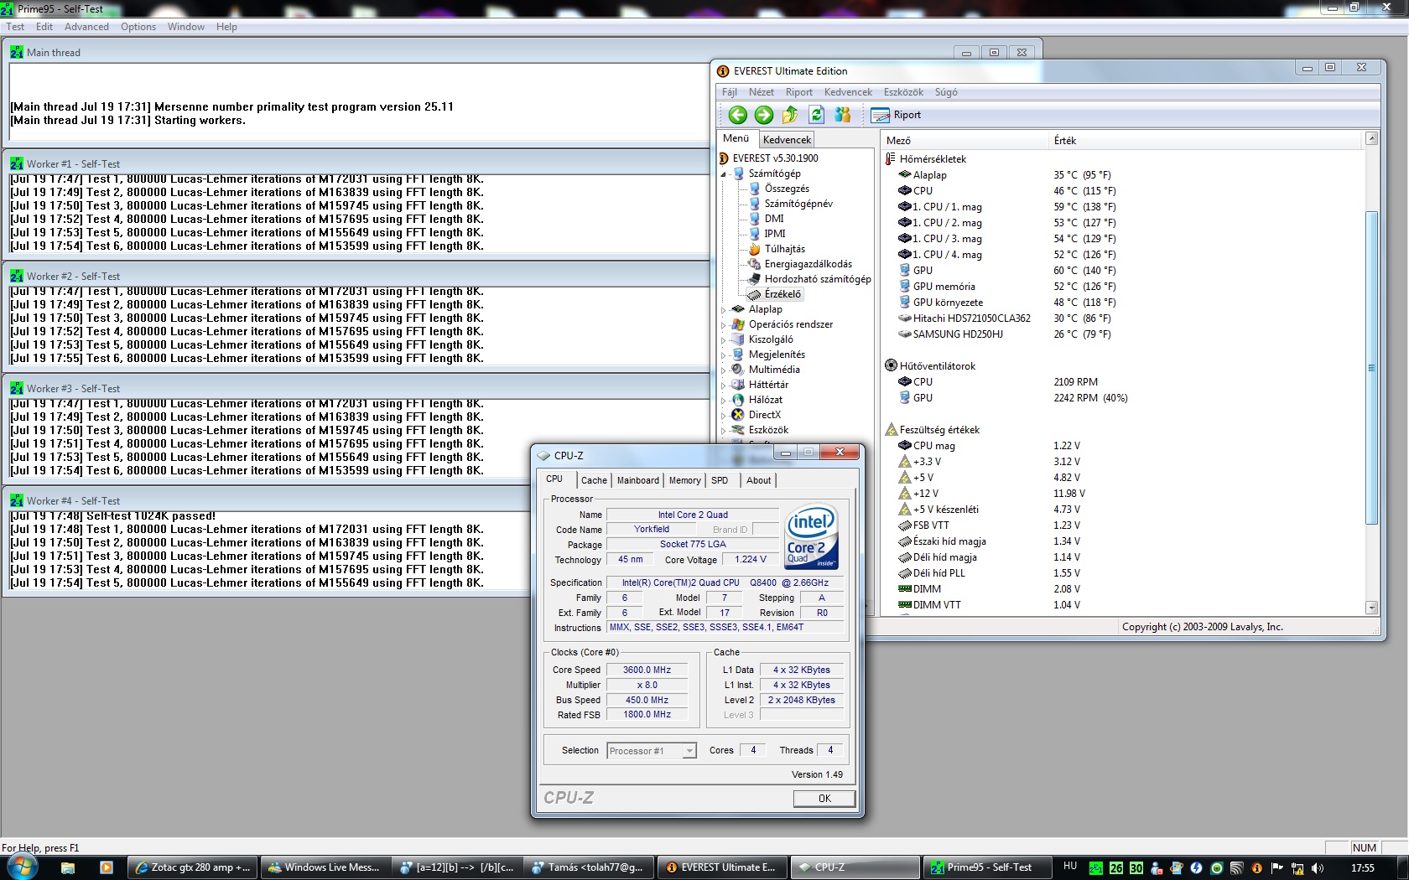This screenshot has width=1409, height=880.
Task: Open the Eszközök menu in EVEREST
Action: coord(903,92)
